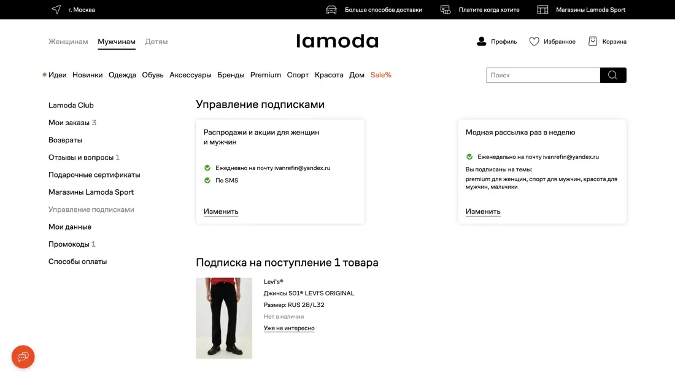Open the Sale% menu item
This screenshot has height=380, width=675.
tap(380, 75)
